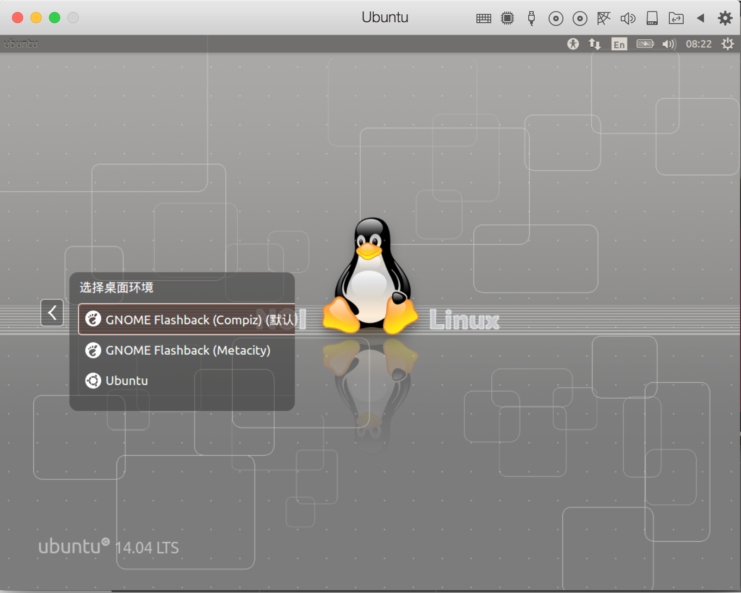Open the shared folder icon in VM toolbar
The image size is (741, 593).
point(676,18)
